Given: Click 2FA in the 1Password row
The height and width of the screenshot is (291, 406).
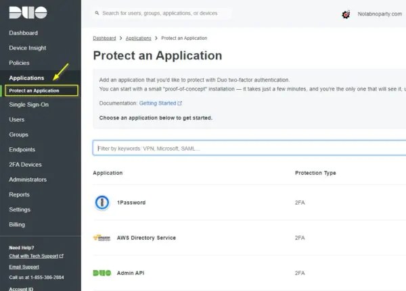Looking at the screenshot, I should [x=300, y=203].
